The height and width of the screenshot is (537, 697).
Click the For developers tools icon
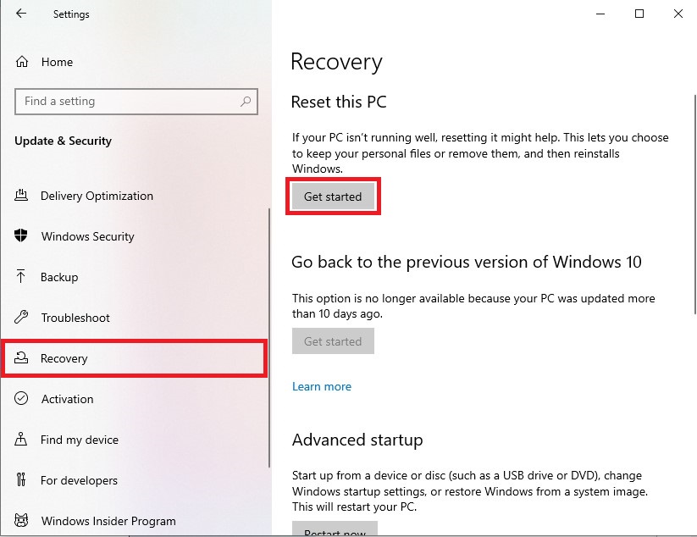click(21, 479)
